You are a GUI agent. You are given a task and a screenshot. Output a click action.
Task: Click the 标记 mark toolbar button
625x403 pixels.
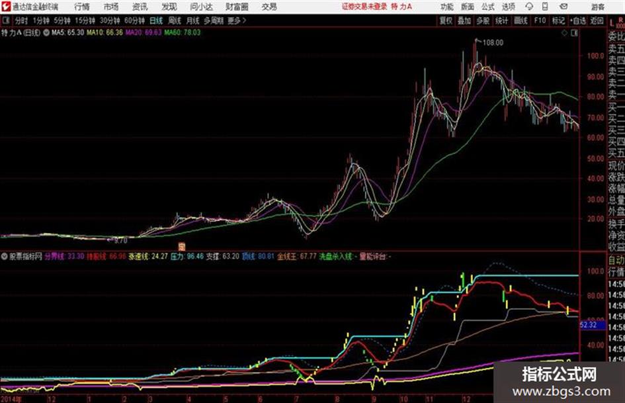pyautogui.click(x=558, y=21)
